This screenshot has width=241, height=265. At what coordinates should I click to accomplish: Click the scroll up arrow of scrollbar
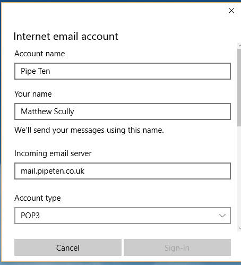(x=239, y=46)
